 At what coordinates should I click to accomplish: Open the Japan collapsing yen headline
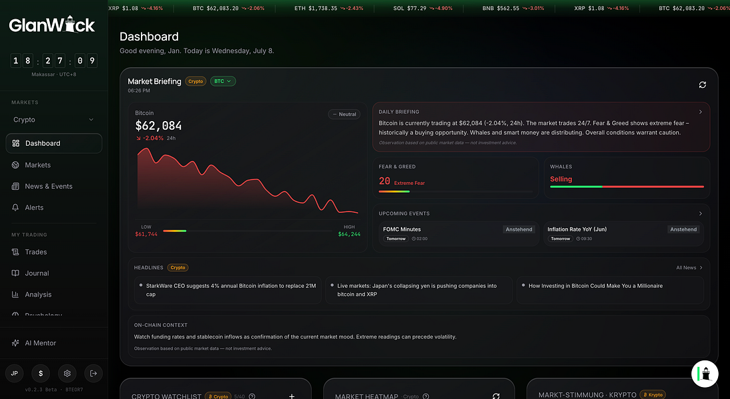tap(419, 290)
